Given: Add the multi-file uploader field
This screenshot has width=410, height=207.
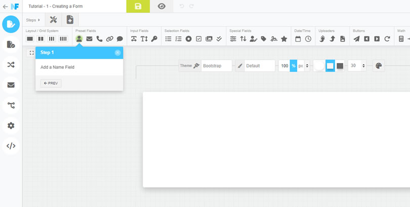Looking at the screenshot, I should [x=322, y=39].
